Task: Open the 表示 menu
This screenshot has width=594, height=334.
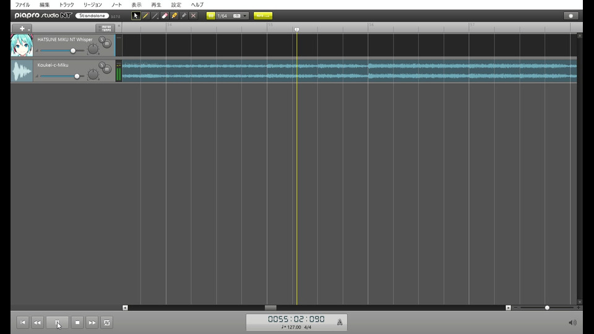Action: tap(136, 4)
